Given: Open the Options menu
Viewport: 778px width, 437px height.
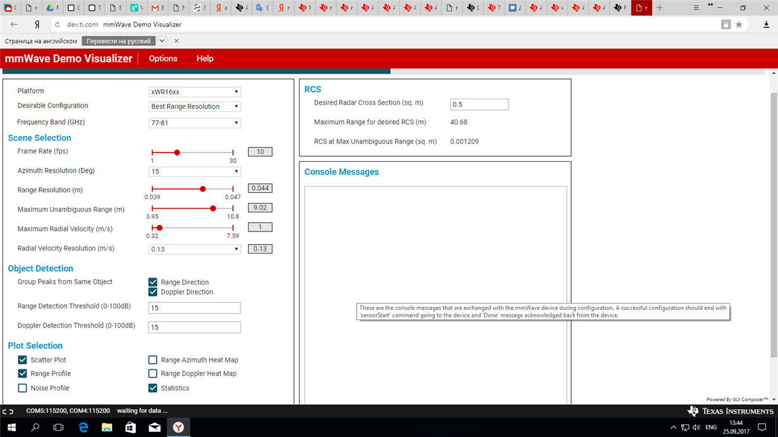Looking at the screenshot, I should point(163,58).
